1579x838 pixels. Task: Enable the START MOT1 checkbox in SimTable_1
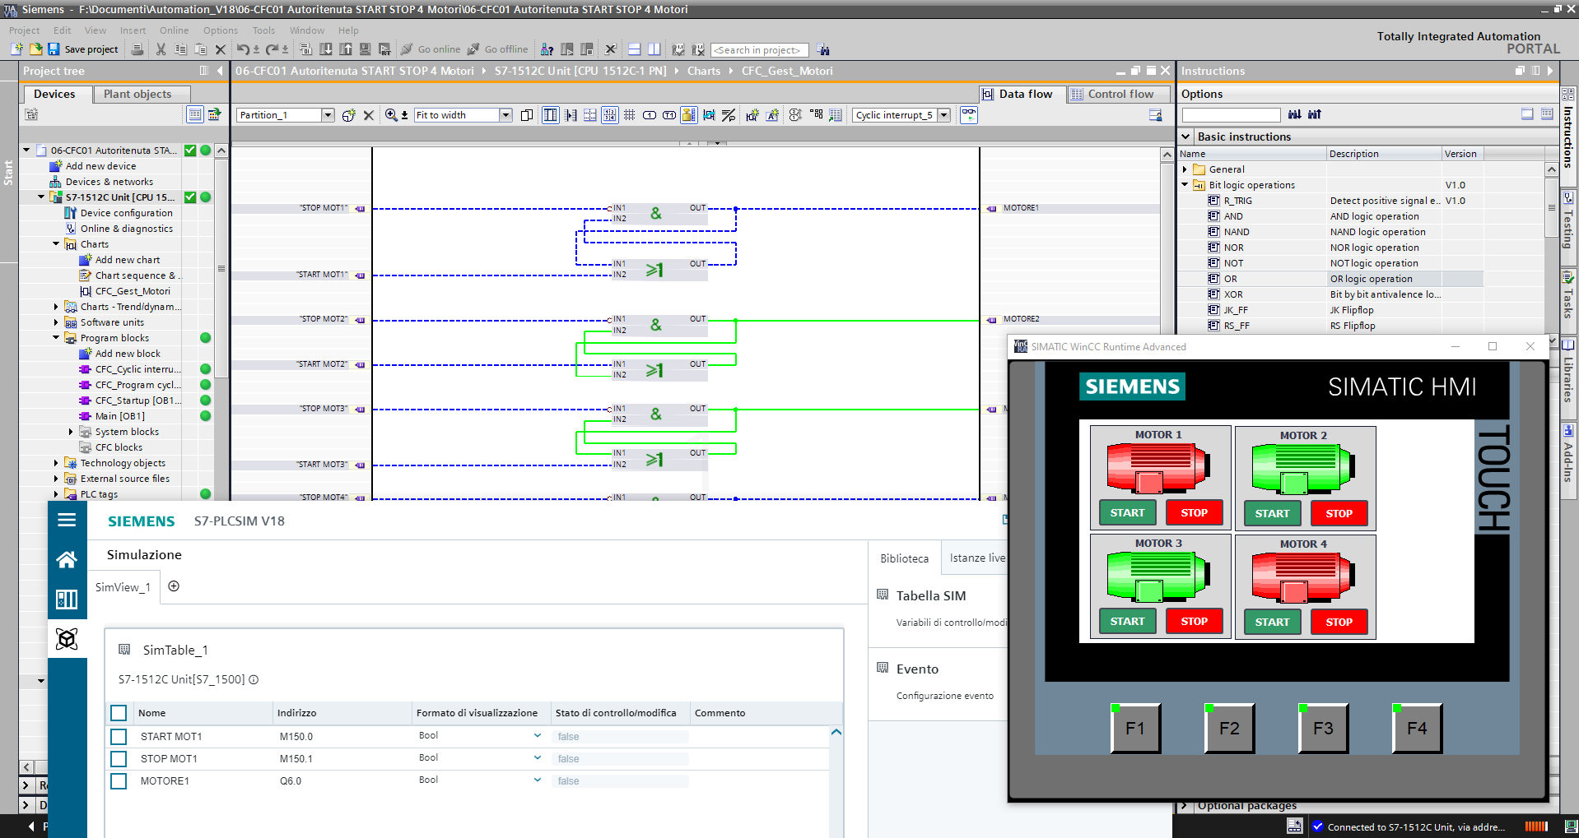(119, 736)
